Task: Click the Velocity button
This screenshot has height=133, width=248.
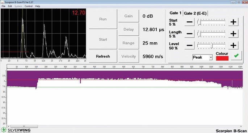Action: [x=129, y=56]
